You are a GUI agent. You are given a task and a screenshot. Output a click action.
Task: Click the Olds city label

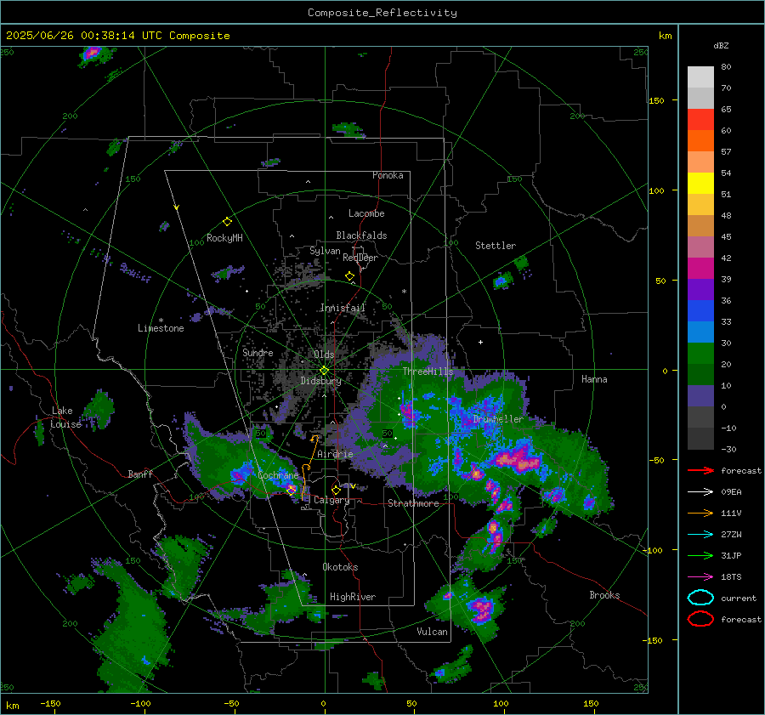tap(324, 355)
